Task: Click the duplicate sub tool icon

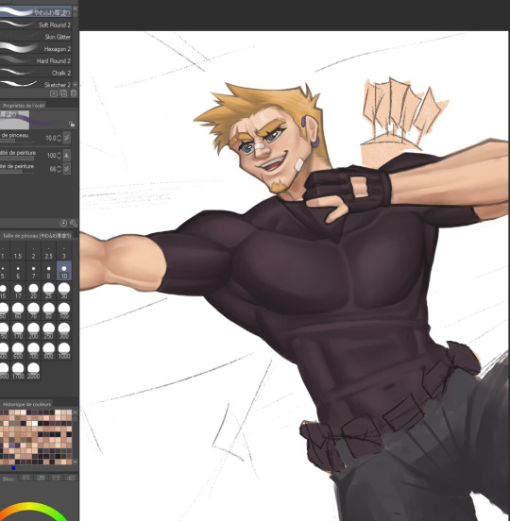Action: pyautogui.click(x=63, y=93)
